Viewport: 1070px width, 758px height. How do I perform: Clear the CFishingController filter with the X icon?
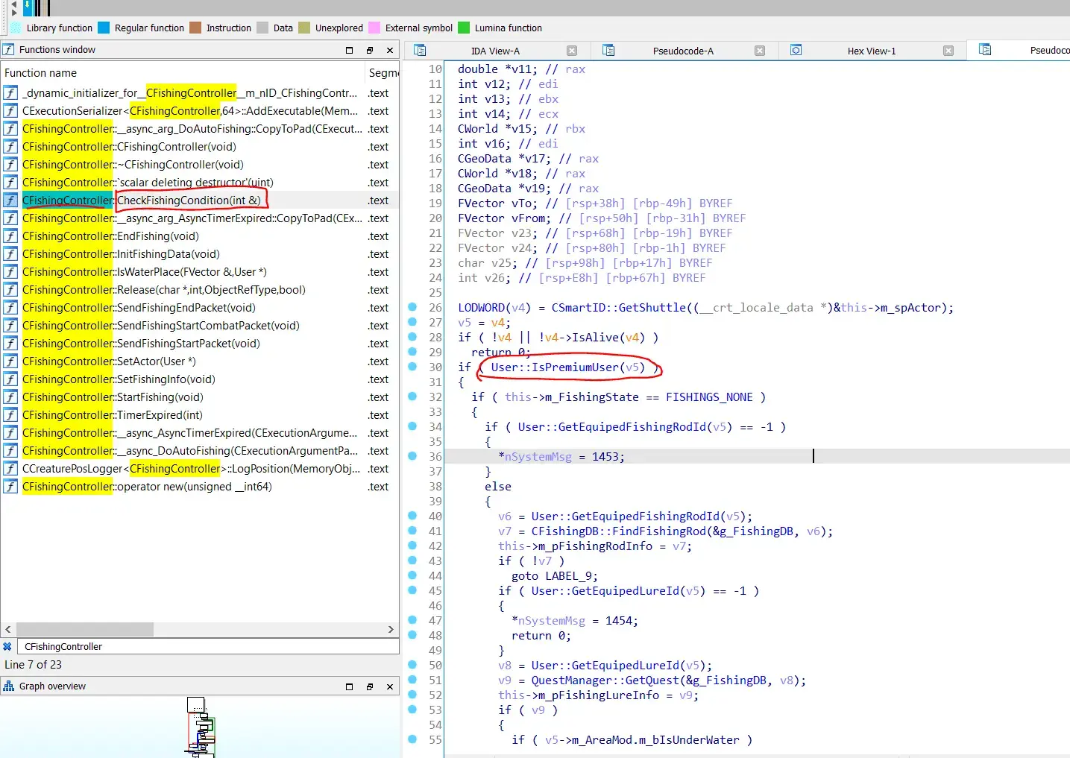(7, 647)
